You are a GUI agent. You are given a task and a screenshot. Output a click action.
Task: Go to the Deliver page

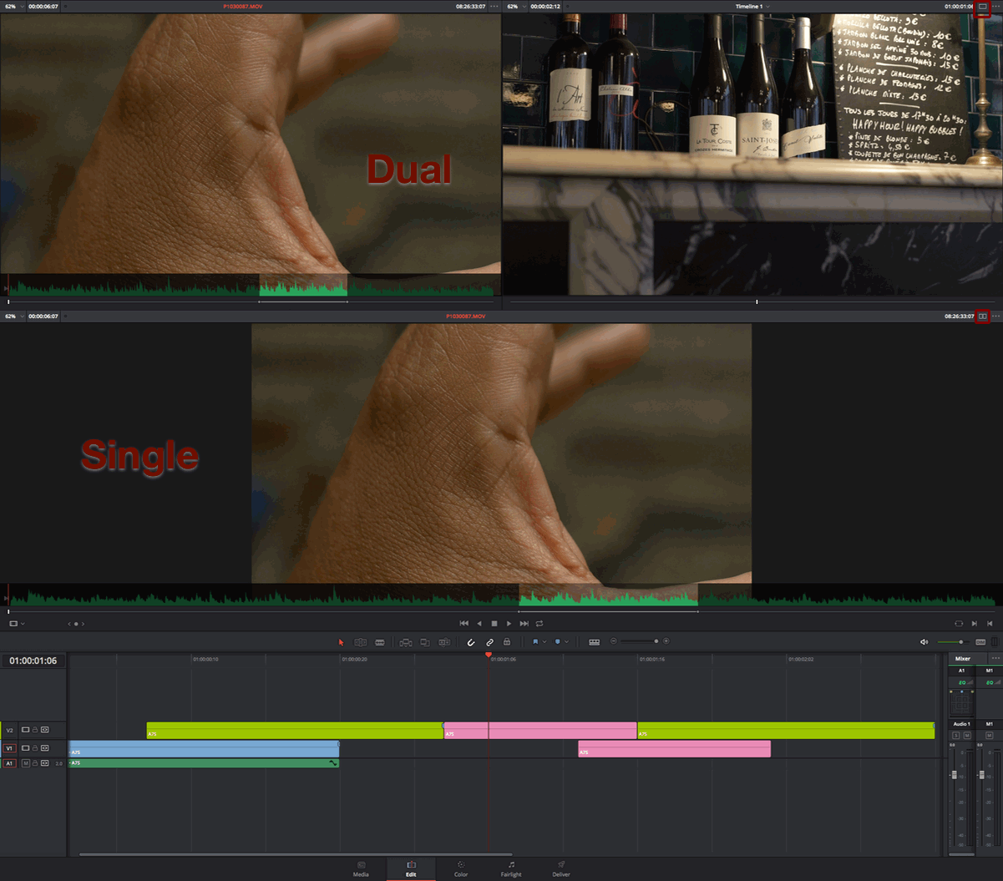[x=561, y=868]
